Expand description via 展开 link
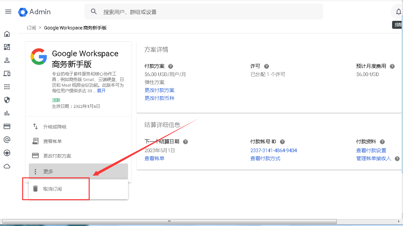This screenshot has width=403, height=226. [x=101, y=91]
